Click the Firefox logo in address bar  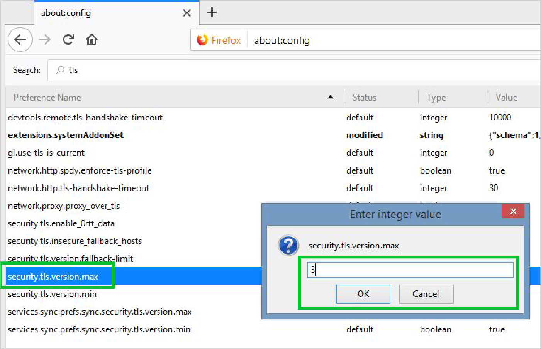click(202, 40)
